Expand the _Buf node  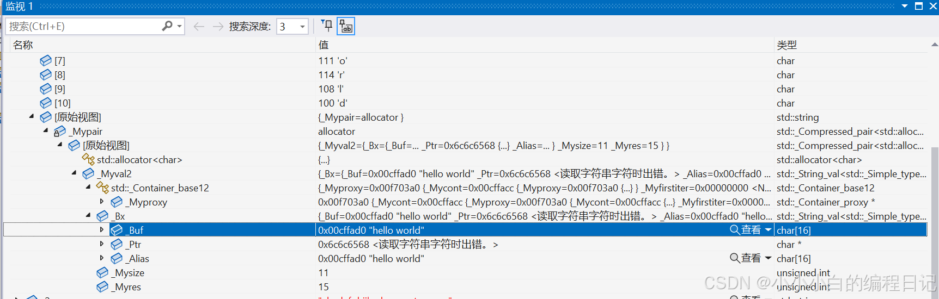point(102,229)
